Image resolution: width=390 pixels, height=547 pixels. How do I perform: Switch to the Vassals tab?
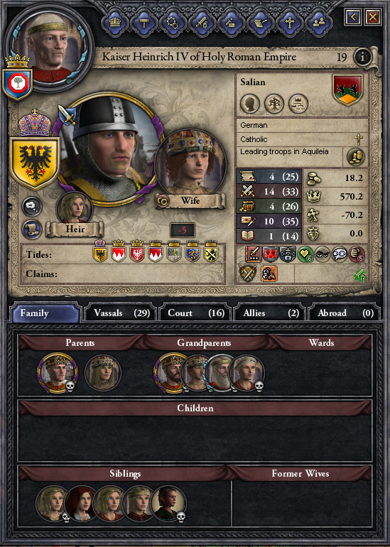(121, 313)
